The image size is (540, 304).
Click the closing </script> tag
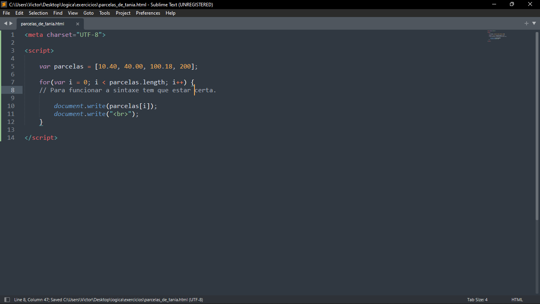pyautogui.click(x=41, y=138)
